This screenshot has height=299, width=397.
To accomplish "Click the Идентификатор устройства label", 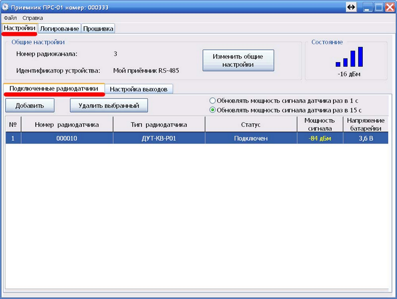I will [x=58, y=71].
